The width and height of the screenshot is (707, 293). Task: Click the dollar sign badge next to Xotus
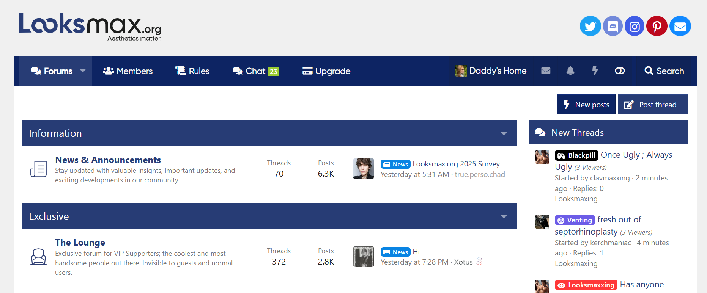click(479, 261)
